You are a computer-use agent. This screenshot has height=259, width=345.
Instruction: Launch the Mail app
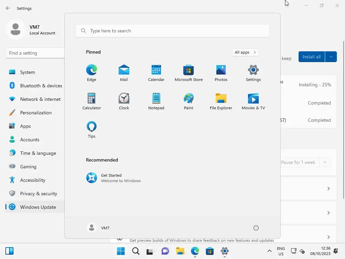click(x=124, y=73)
